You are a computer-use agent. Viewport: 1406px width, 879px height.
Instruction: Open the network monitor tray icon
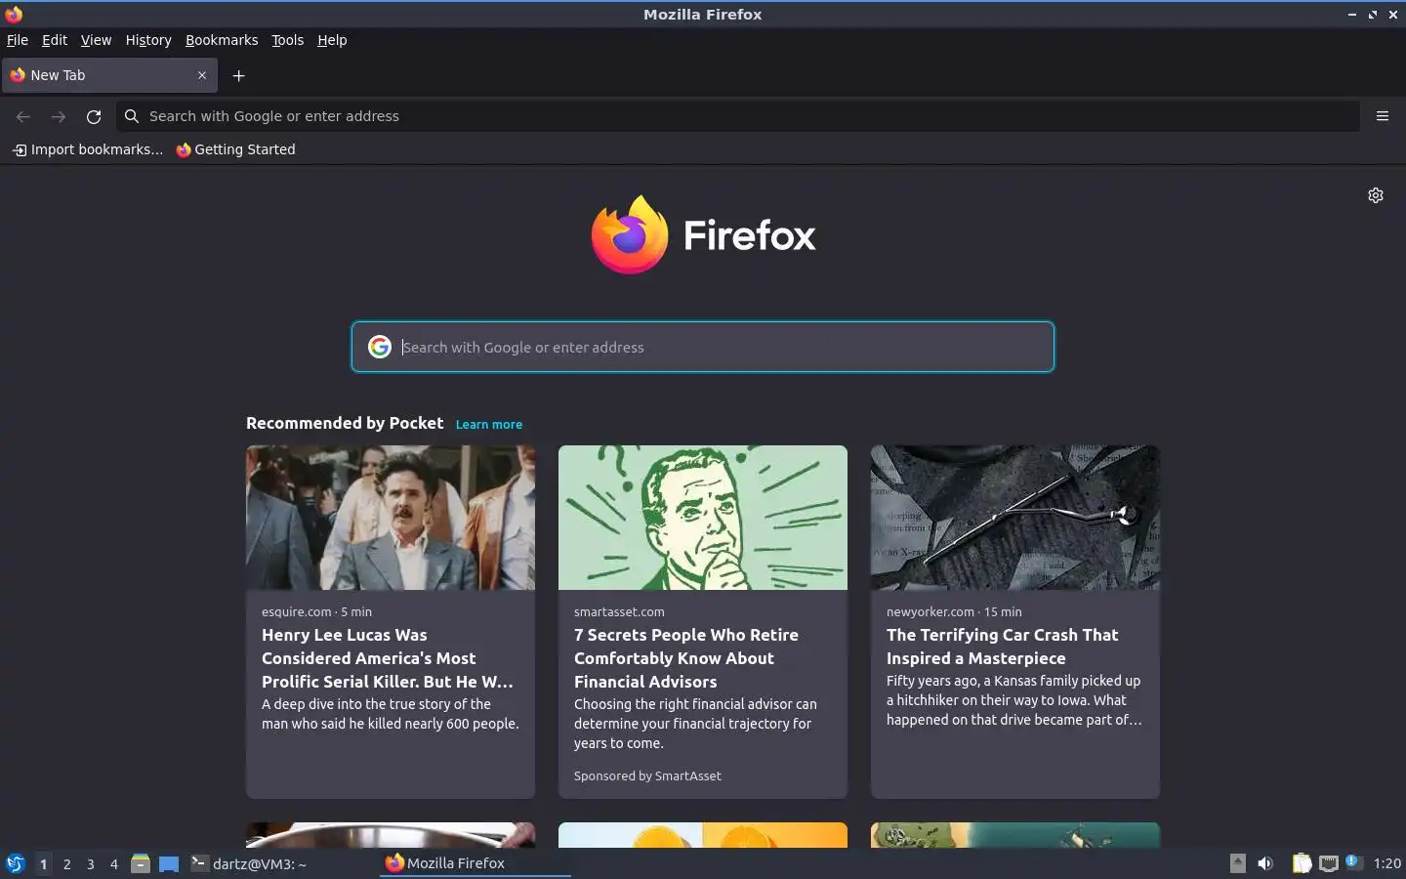pyautogui.click(x=1329, y=863)
